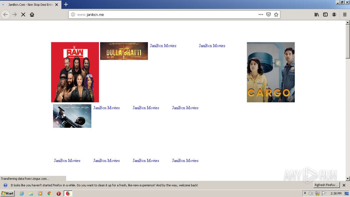This screenshot has width=350, height=197.
Task: Click the page scrollbar down arrow
Action: coord(348,179)
